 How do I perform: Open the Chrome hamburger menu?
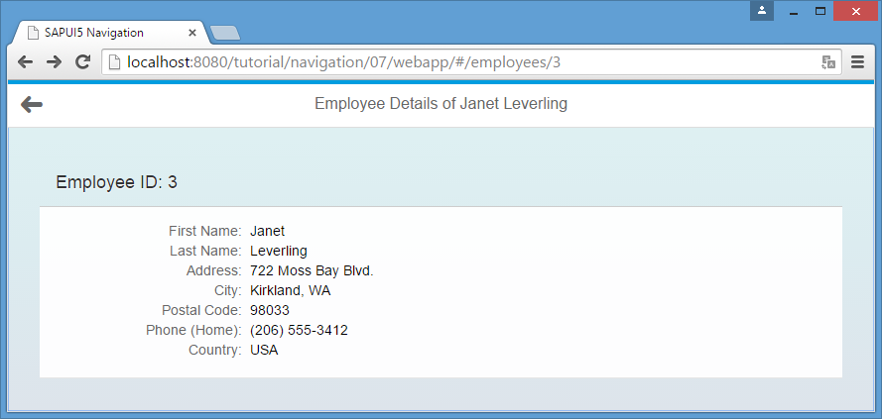point(858,62)
